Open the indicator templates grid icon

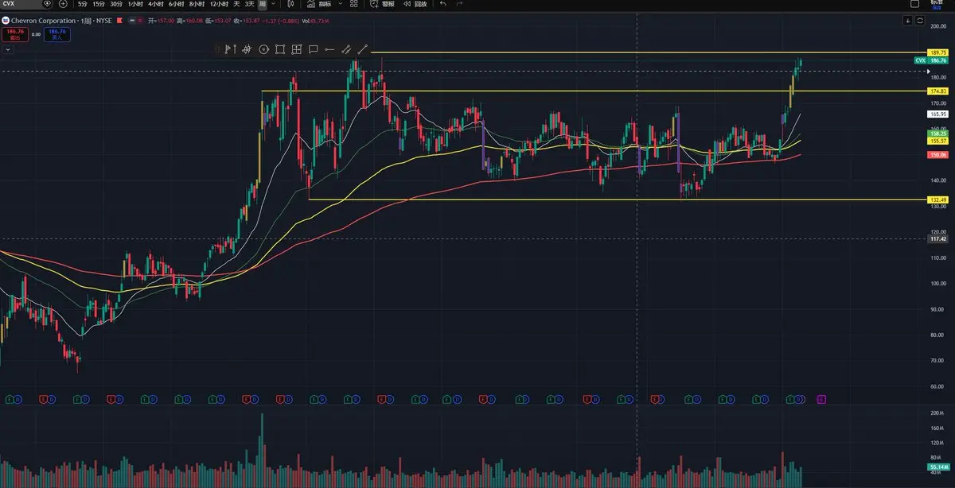coord(353,4)
